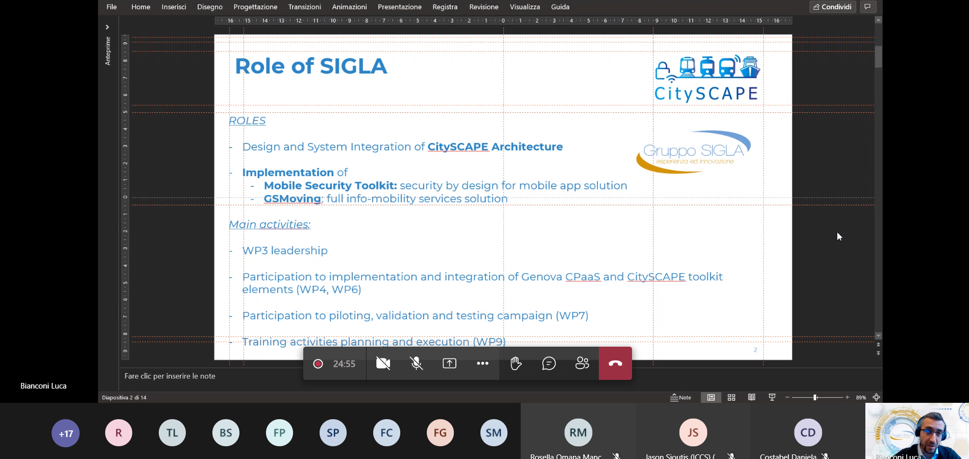
Task: Open the Revisione ribbon tab
Action: click(483, 7)
